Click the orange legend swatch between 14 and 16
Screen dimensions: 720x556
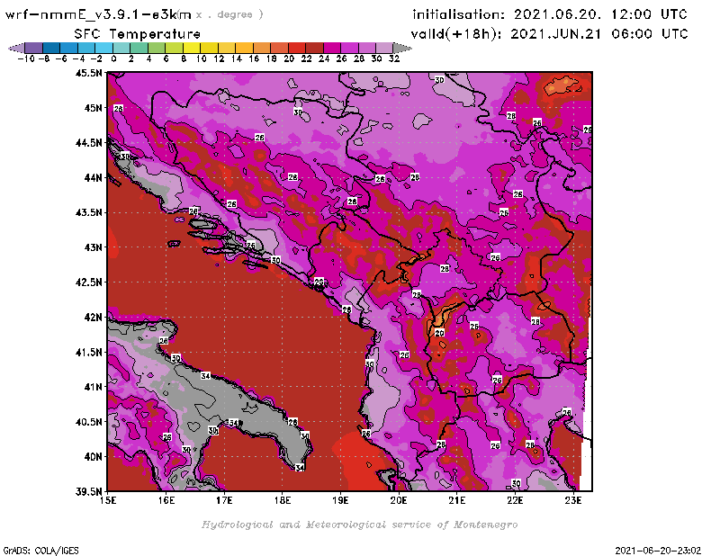(244, 49)
